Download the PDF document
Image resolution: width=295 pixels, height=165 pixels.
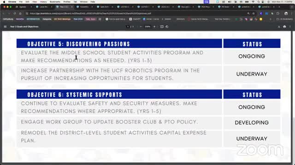(279, 27)
